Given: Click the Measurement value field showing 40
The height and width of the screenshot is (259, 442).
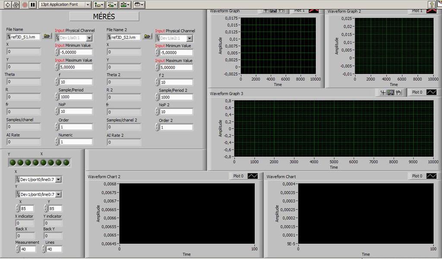Looking at the screenshot, I should point(28,249).
